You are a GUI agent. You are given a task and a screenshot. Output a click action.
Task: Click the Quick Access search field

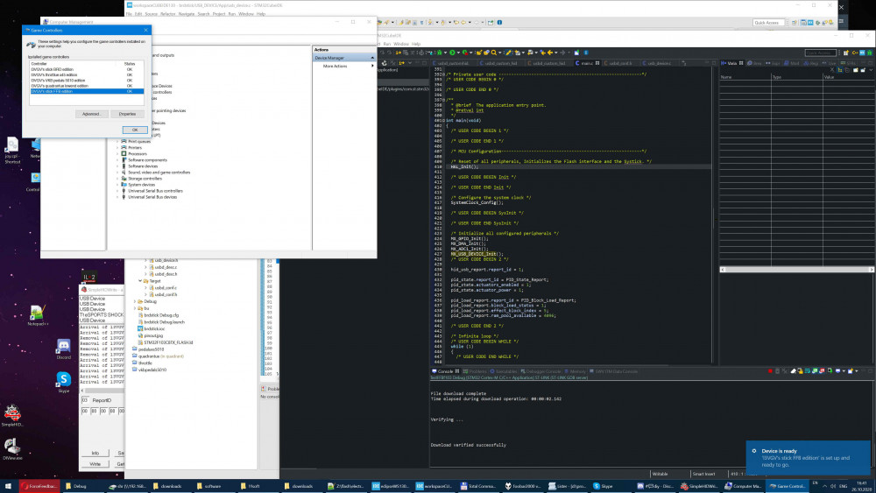point(769,22)
